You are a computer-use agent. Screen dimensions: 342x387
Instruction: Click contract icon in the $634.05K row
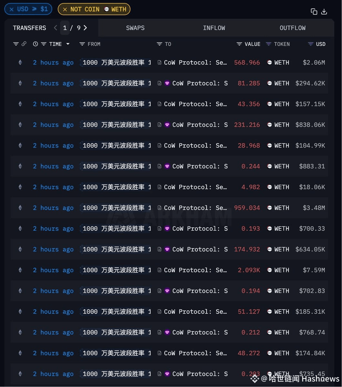(x=160, y=249)
